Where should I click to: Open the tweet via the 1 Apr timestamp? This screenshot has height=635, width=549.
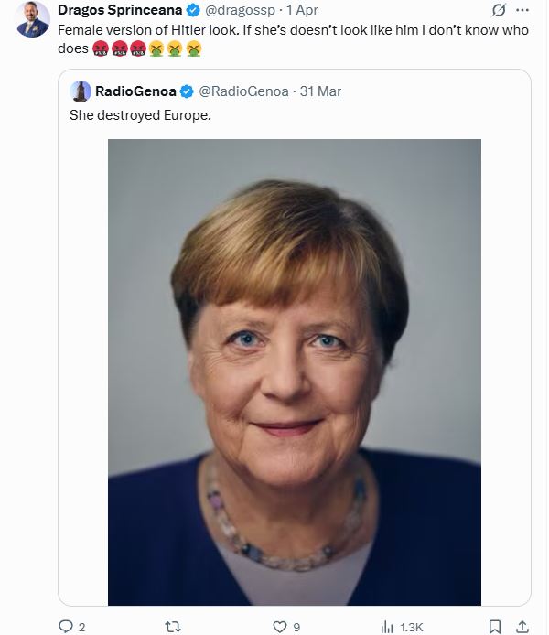tap(302, 11)
